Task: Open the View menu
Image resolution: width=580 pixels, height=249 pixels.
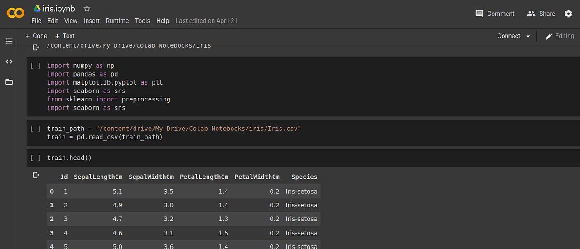Action: coord(71,21)
